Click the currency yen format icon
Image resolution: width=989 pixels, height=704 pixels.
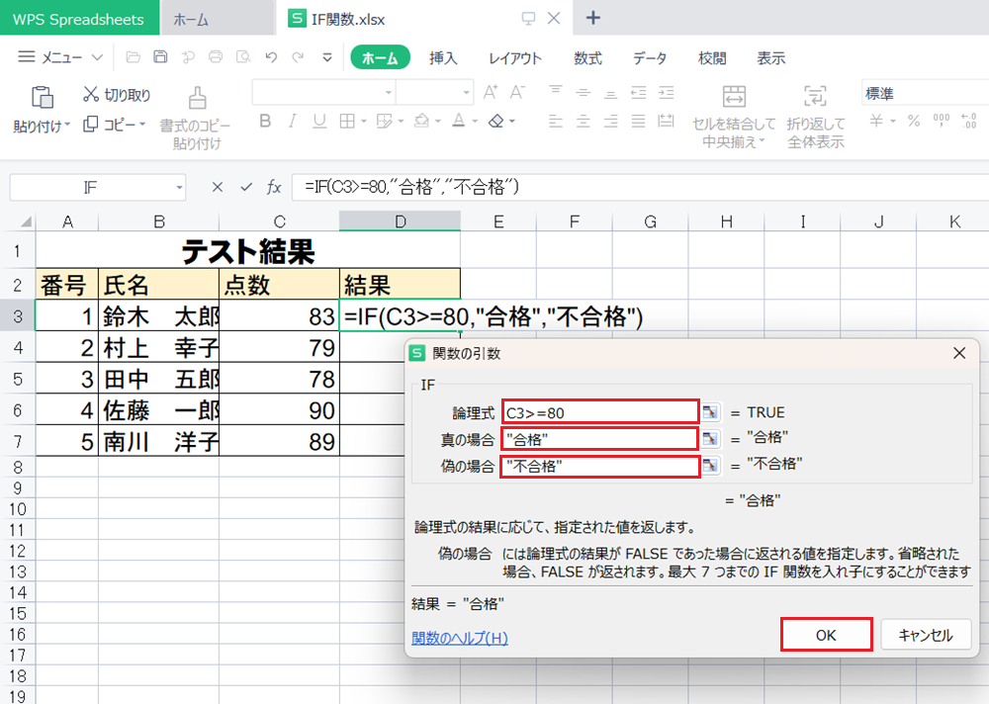coord(876,121)
